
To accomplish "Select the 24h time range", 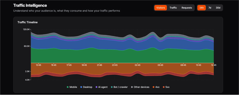I will coord(202,8).
